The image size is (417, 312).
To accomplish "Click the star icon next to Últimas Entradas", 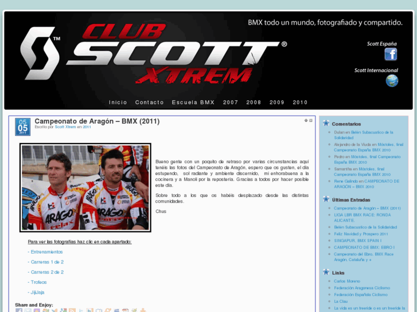I will [326, 199].
